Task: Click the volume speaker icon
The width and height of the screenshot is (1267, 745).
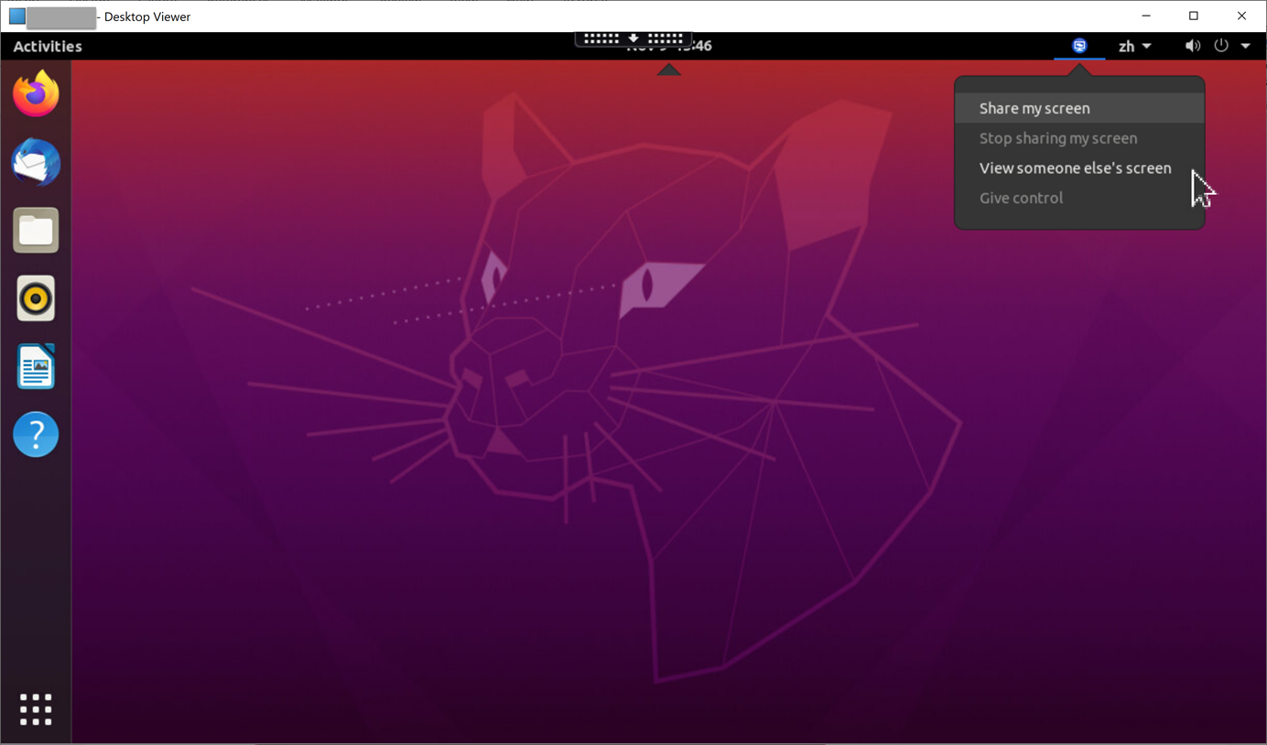Action: point(1192,46)
